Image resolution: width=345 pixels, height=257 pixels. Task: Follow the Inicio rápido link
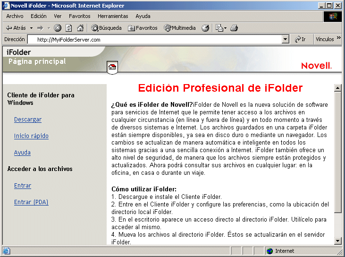31,136
